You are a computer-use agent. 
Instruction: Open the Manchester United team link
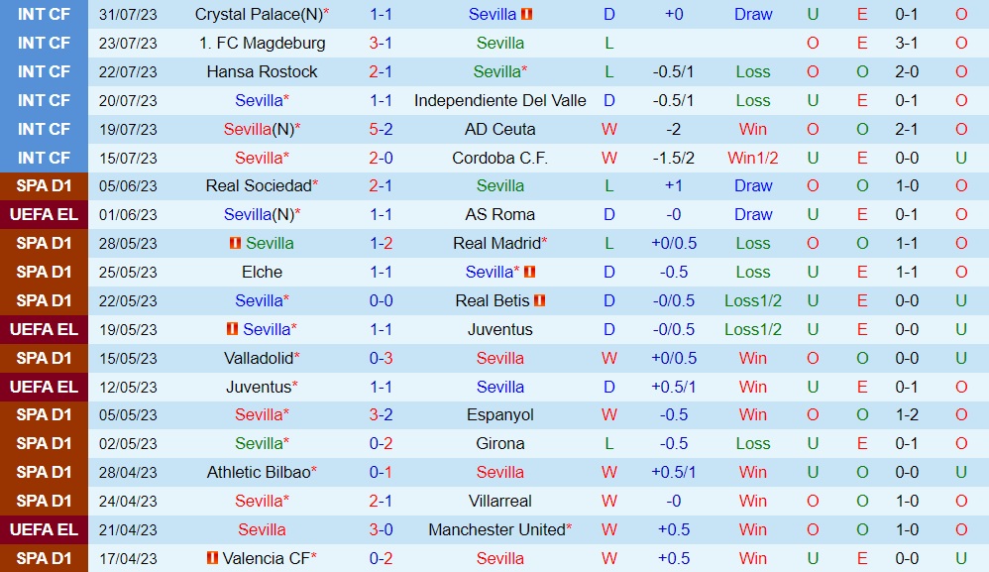[x=495, y=530]
